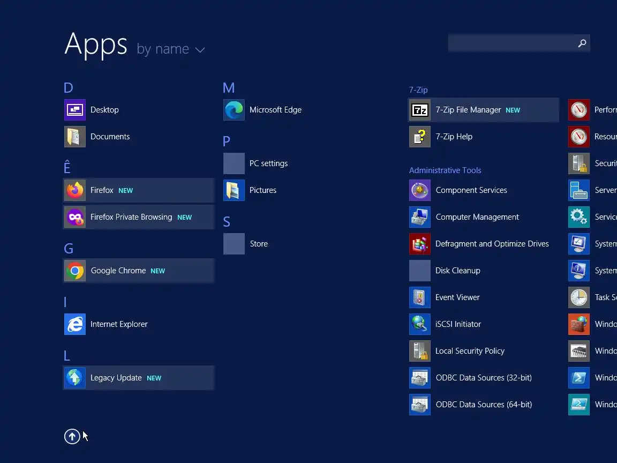
Task: Click the Administrative Tools group heading
Action: (x=445, y=170)
